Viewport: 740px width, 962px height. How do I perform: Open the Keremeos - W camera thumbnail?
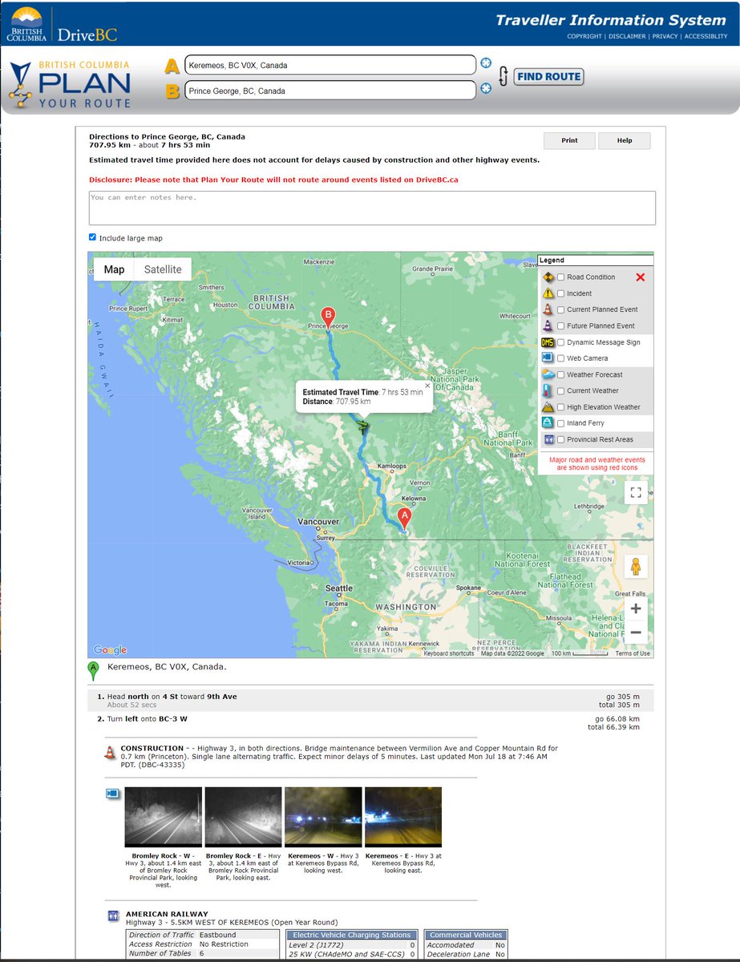click(322, 817)
